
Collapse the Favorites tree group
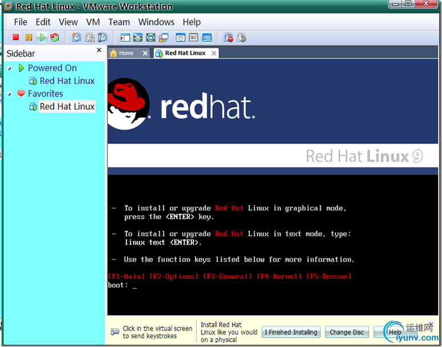[x=10, y=94]
